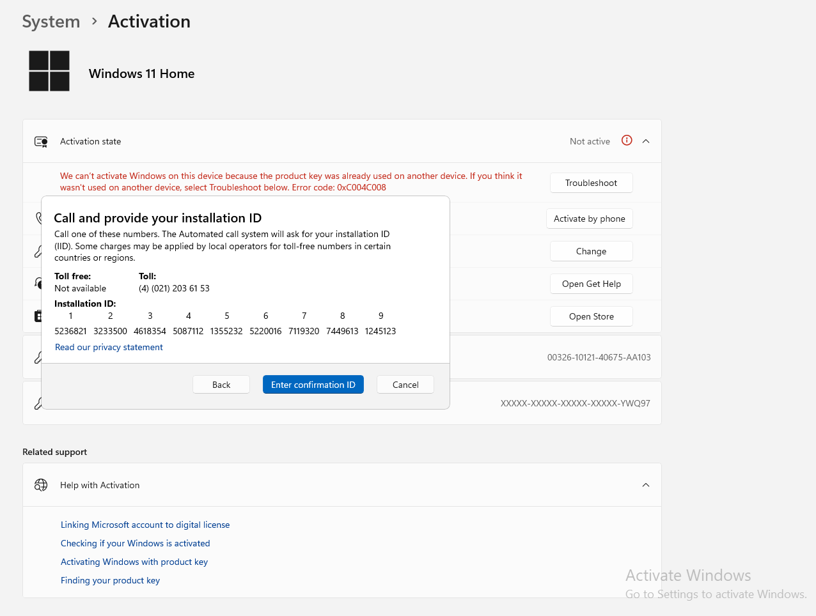Cancel the installation ID dialog
The image size is (816, 616).
(x=405, y=385)
